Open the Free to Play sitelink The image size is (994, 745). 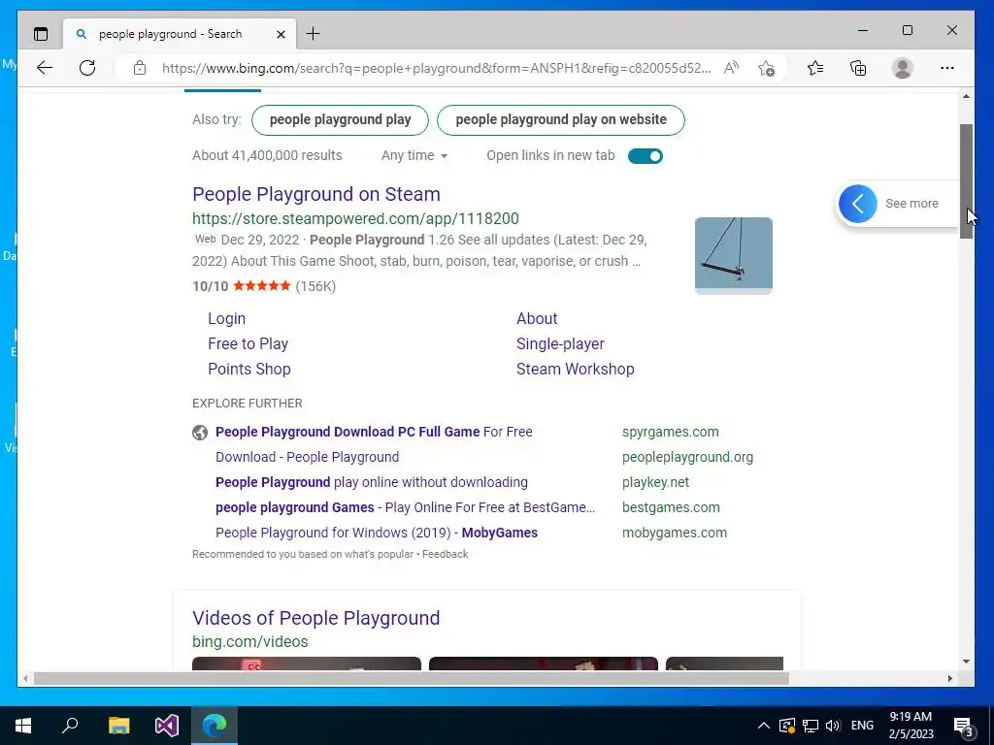[248, 344]
